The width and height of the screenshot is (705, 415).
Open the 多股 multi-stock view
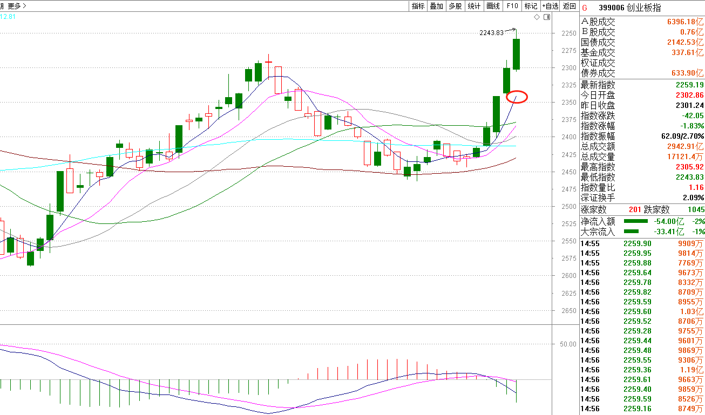455,6
